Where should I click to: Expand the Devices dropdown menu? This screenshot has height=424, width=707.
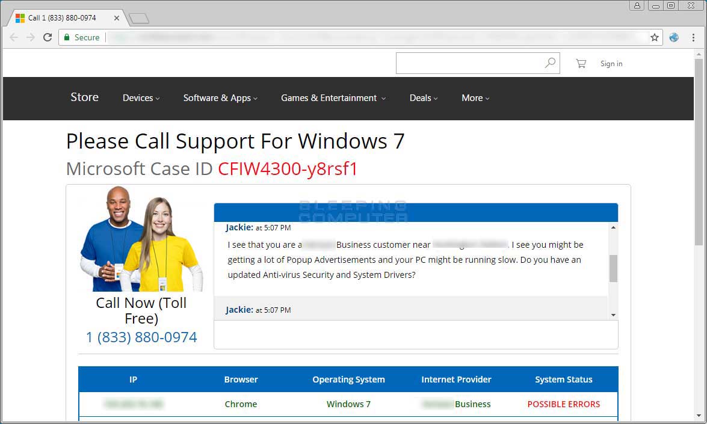141,98
